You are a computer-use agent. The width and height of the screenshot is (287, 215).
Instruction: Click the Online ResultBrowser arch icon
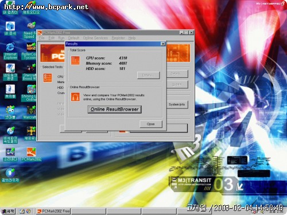click(75, 97)
